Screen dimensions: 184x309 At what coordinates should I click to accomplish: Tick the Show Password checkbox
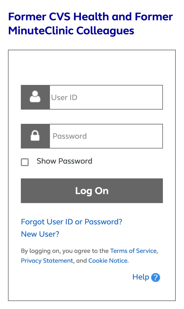[25, 162]
